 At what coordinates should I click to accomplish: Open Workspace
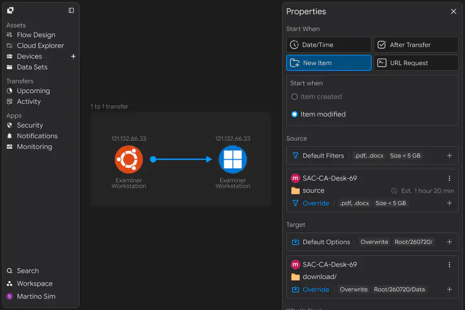pos(29,284)
